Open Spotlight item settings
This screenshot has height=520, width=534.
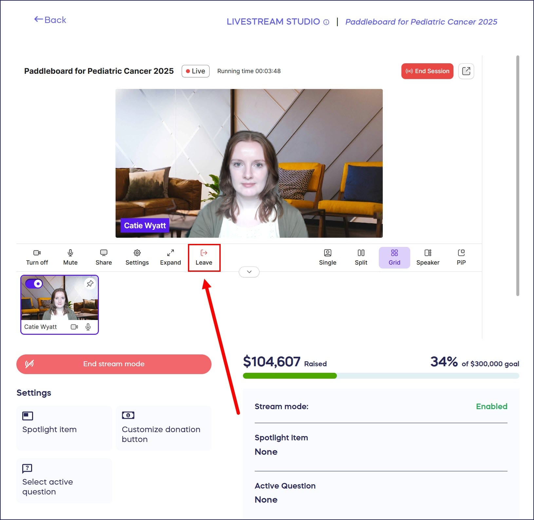(x=64, y=428)
